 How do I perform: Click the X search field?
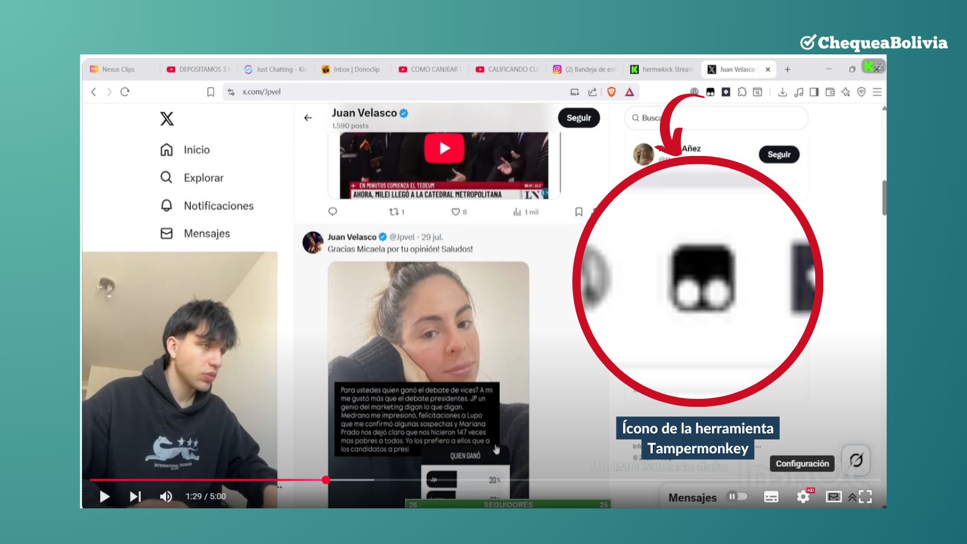716,118
